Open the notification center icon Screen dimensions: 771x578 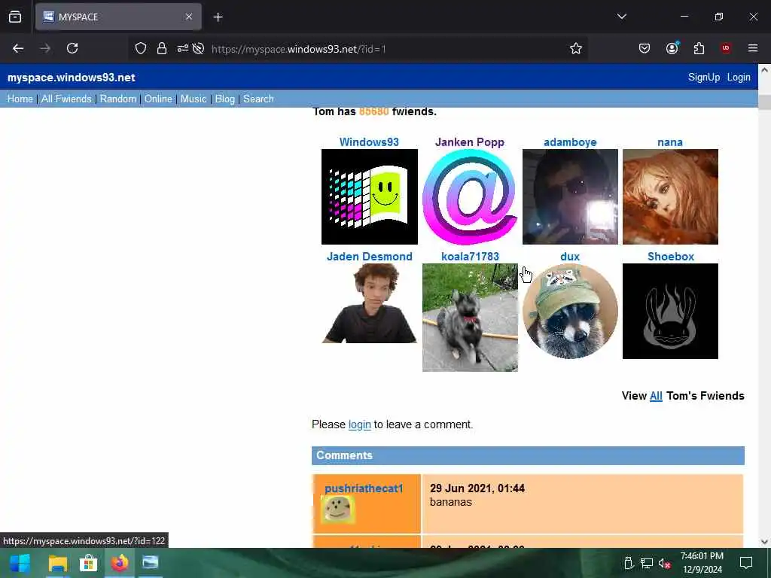point(746,563)
